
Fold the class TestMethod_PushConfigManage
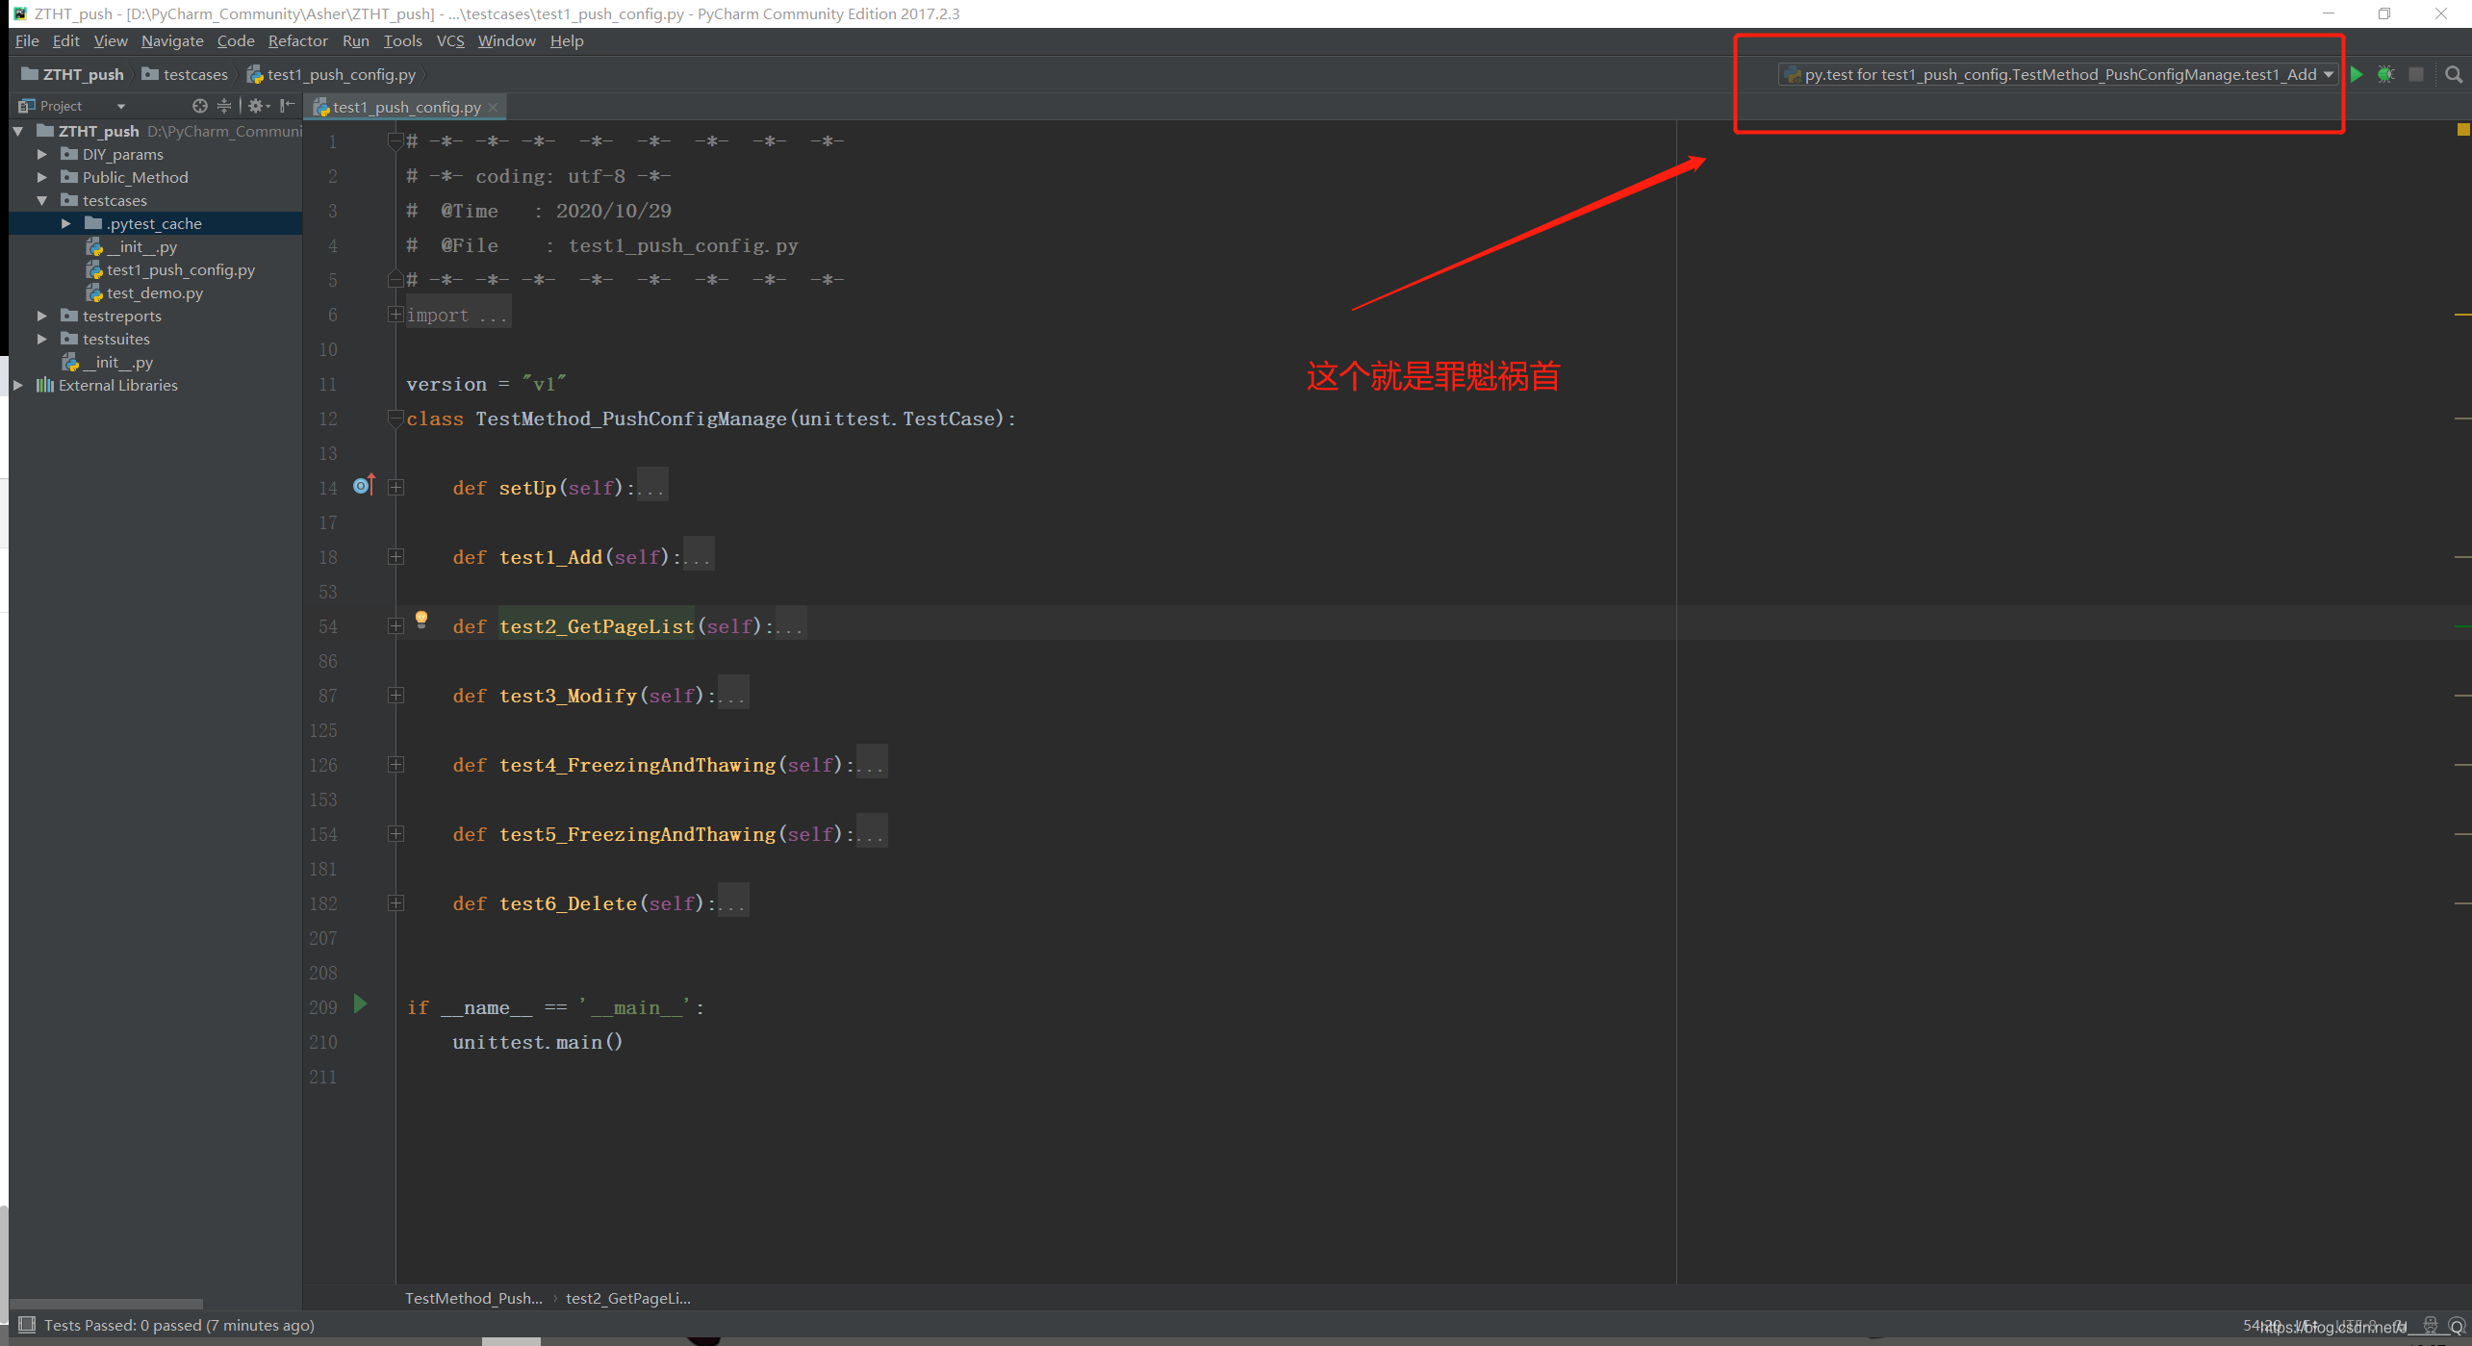point(395,419)
